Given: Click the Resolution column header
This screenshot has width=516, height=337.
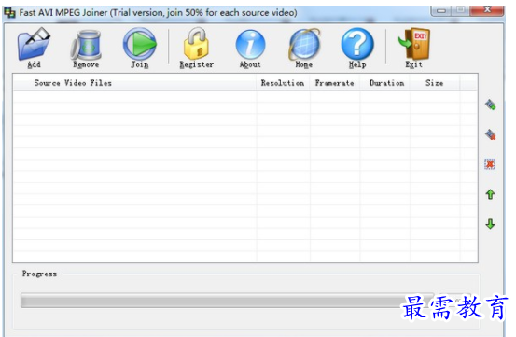Looking at the screenshot, I should coord(283,83).
